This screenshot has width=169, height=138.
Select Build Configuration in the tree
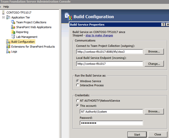point(23,42)
